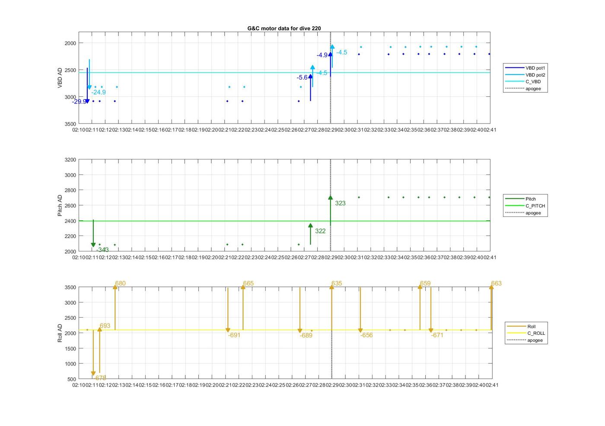Click the '323' pitch annotation

point(340,203)
